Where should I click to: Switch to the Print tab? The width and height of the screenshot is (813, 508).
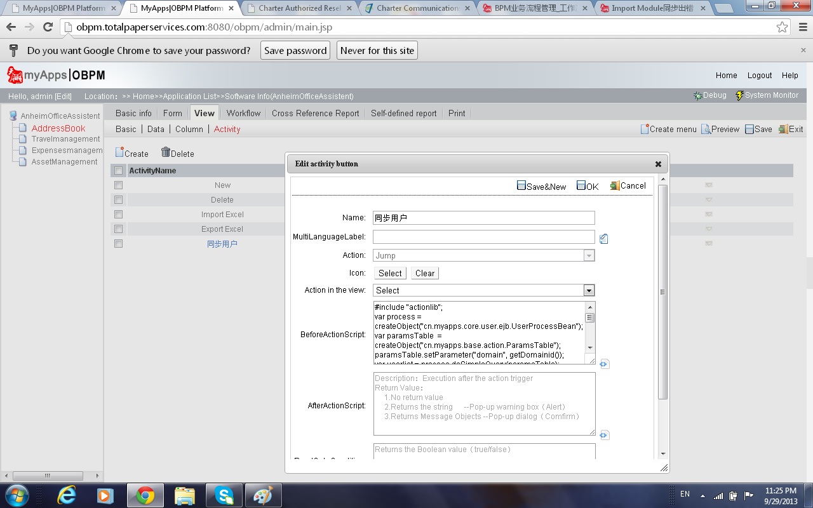pyautogui.click(x=457, y=113)
